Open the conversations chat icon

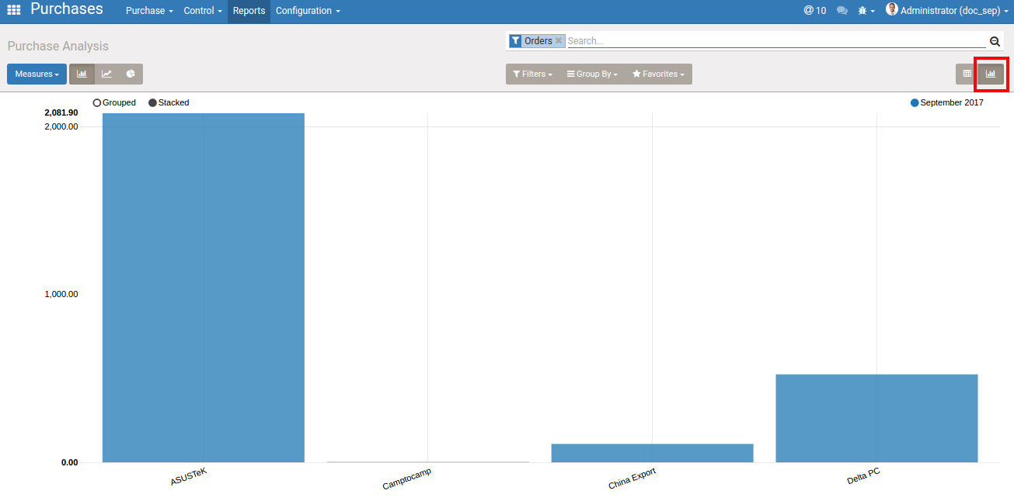click(842, 11)
